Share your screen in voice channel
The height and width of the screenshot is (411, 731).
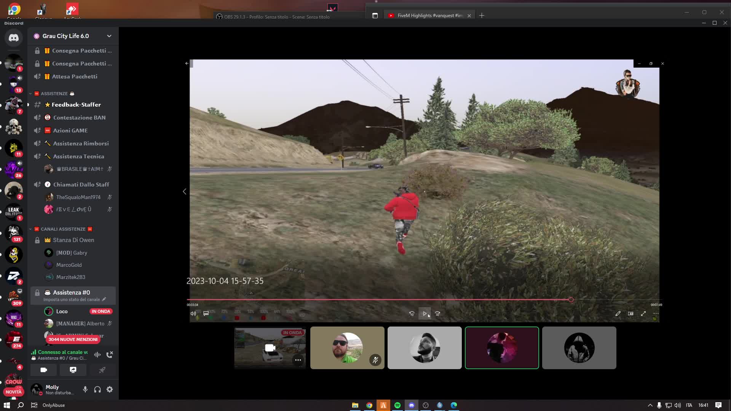[73, 370]
